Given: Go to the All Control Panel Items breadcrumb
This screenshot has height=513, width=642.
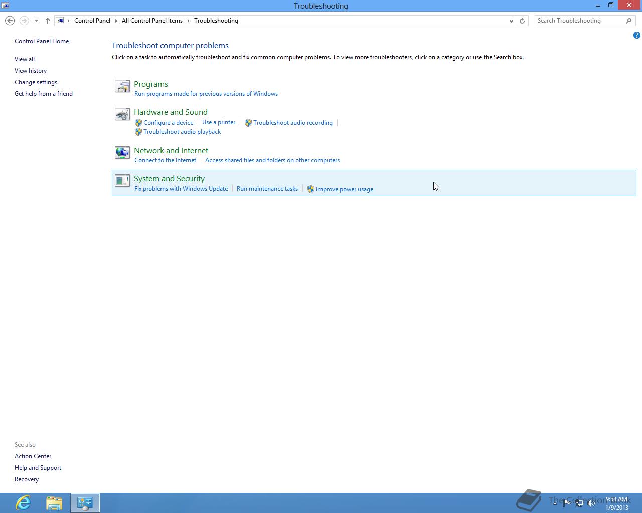Looking at the screenshot, I should 152,21.
